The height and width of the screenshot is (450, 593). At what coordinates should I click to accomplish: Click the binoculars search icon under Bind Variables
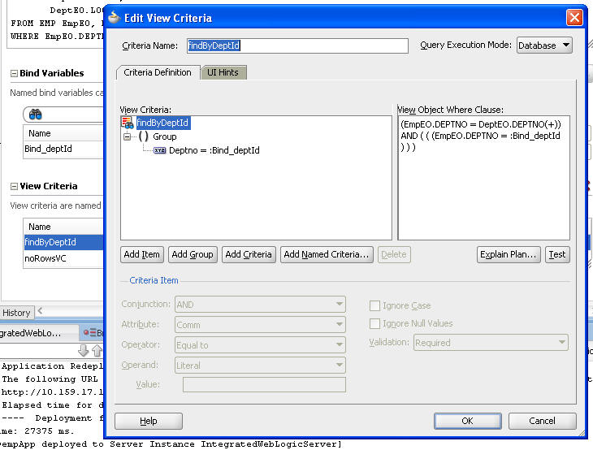(x=35, y=115)
